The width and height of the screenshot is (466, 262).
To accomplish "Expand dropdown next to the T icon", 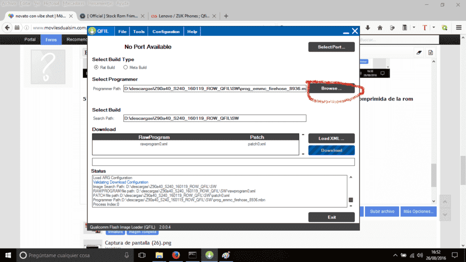I will coord(434,27).
